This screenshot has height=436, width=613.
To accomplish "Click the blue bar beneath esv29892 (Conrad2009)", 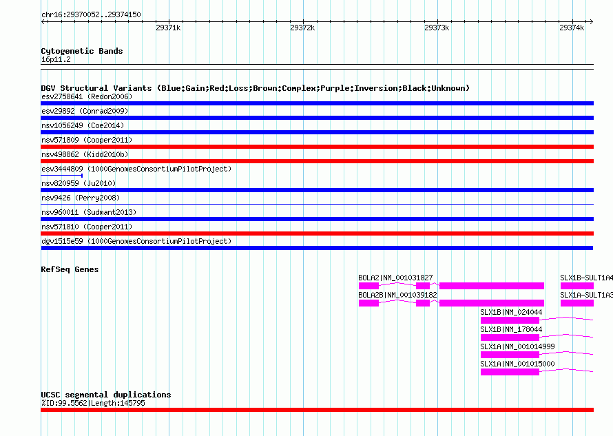I will coord(317,118).
